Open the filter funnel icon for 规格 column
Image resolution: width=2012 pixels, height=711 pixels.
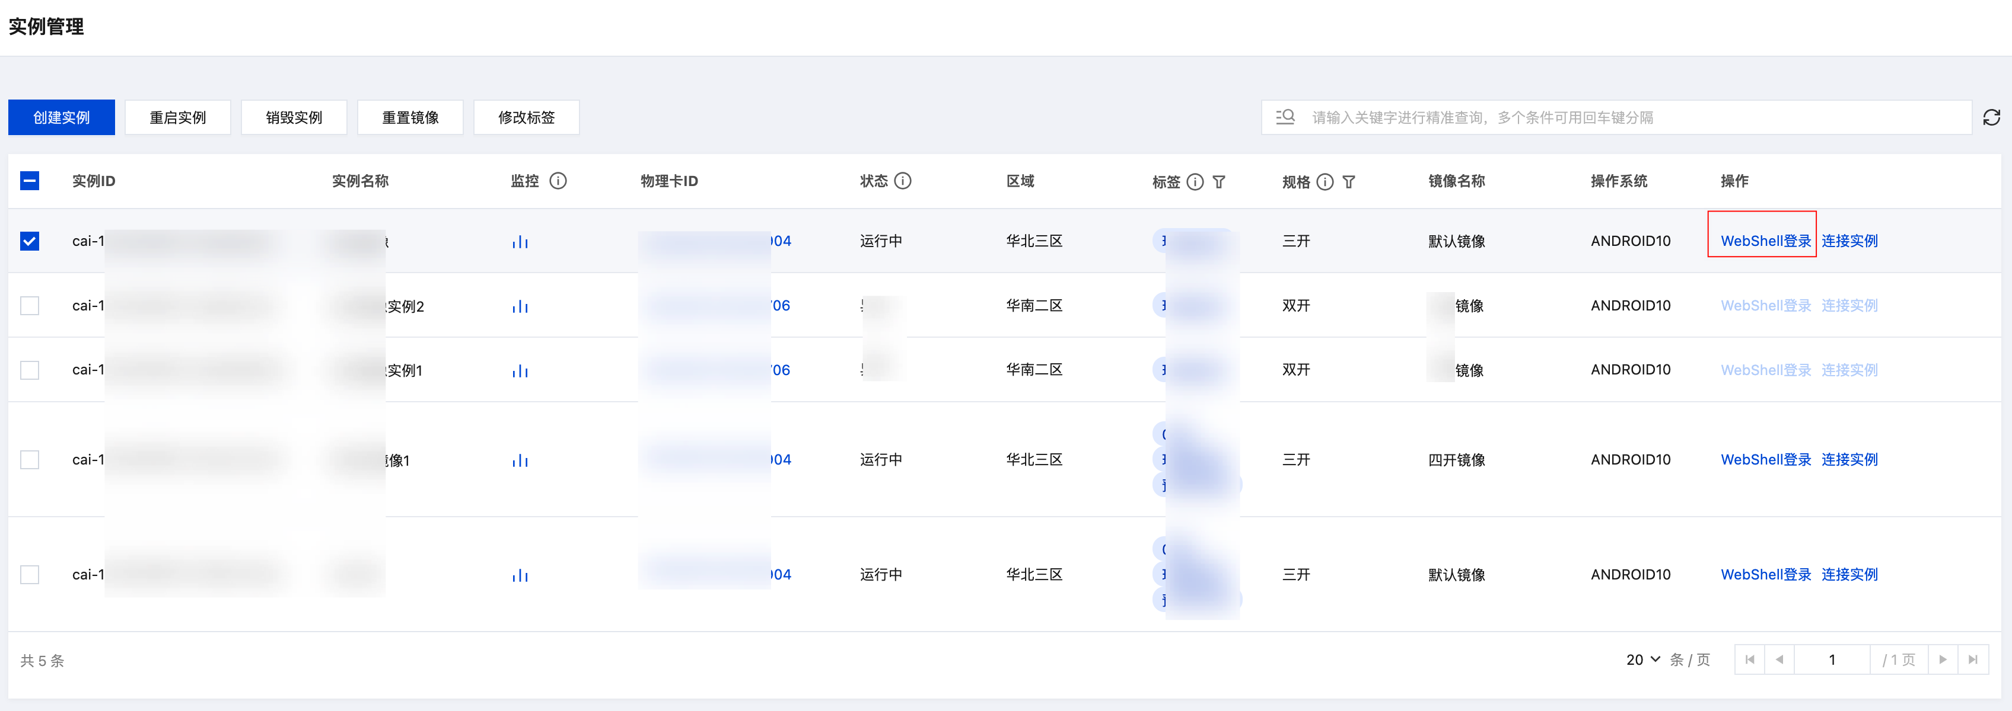(1349, 182)
